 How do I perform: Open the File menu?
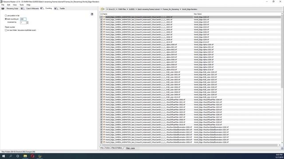tap(3, 5)
